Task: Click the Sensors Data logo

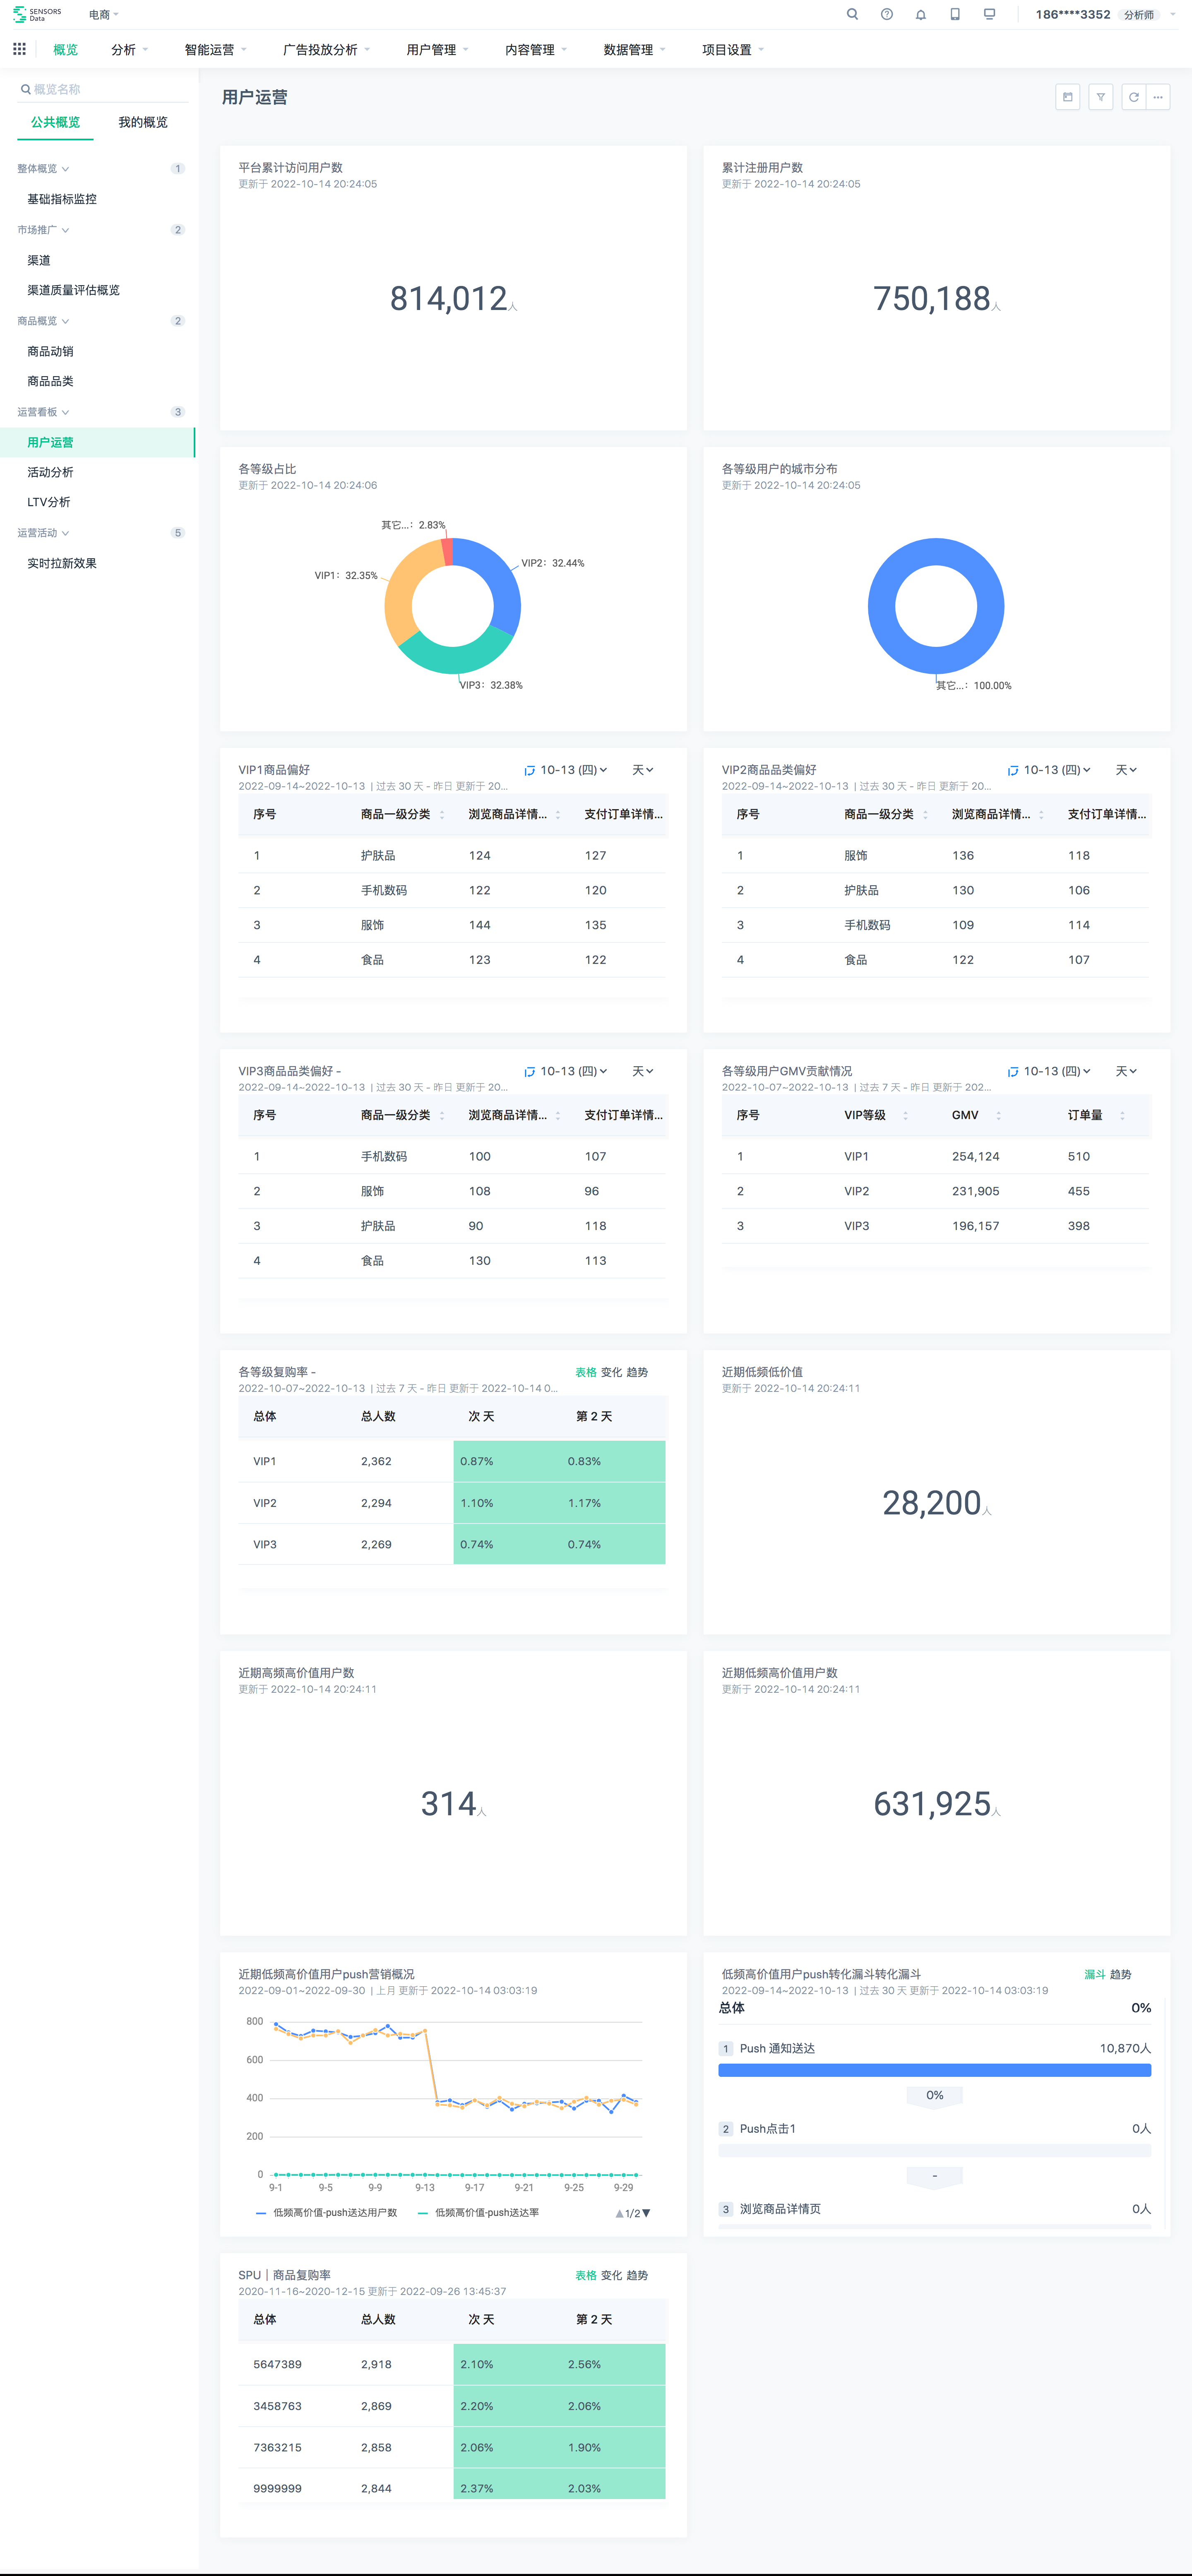Action: click(x=37, y=14)
